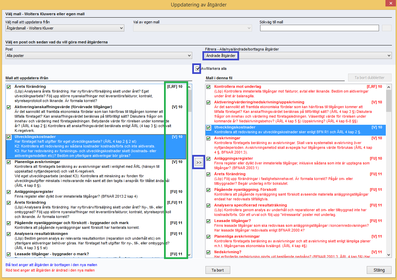Toggle Leasade tillgångar? checkbox in right list

point(209,221)
